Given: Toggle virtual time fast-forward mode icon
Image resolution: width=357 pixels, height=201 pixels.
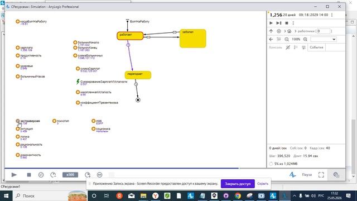Looking at the screenshot, I should tap(99, 175).
